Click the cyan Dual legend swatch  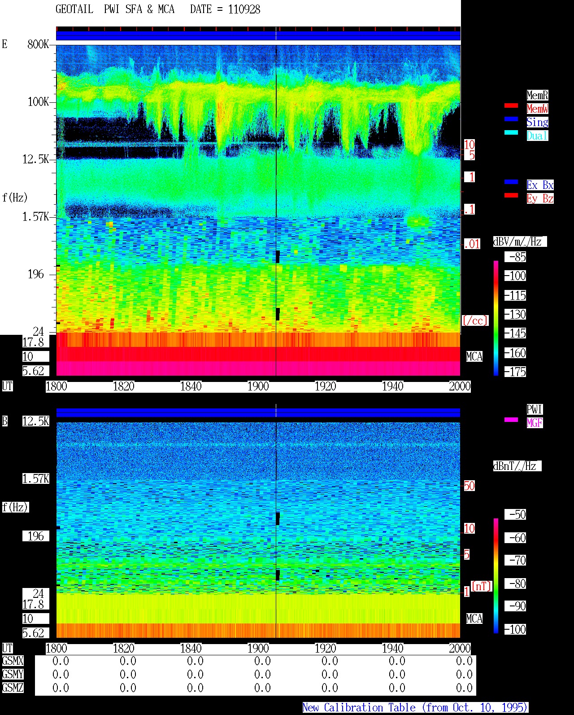tap(511, 132)
